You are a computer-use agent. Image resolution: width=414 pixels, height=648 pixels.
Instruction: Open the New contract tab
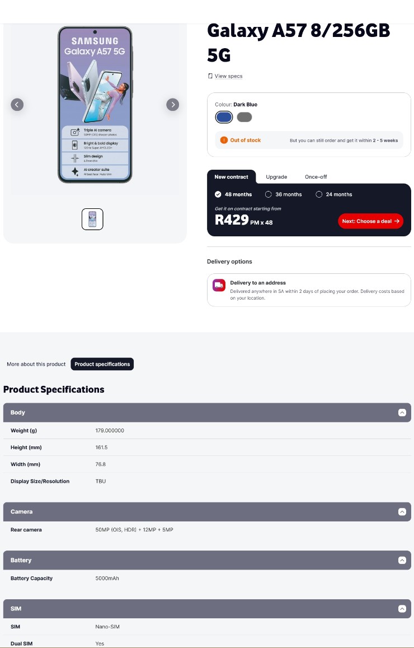pyautogui.click(x=231, y=176)
